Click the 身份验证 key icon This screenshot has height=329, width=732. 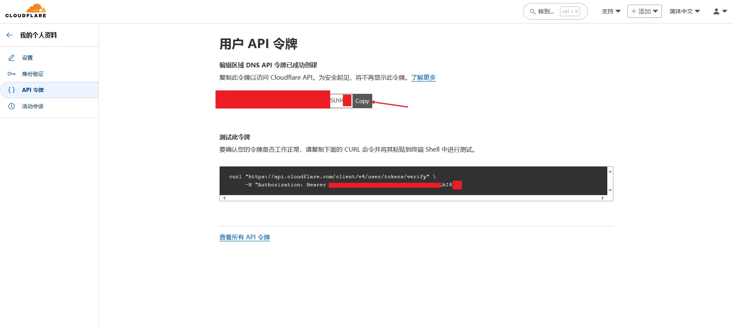(x=12, y=74)
